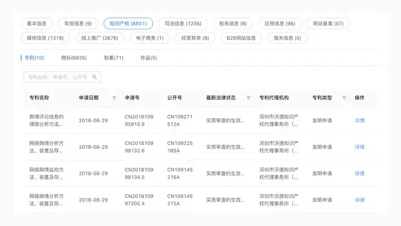
Task: Click the 公开号 column header
Action: (x=174, y=98)
